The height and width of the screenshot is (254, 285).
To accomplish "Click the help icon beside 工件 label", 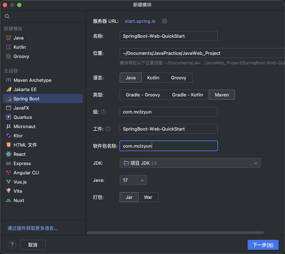I will [x=108, y=129].
